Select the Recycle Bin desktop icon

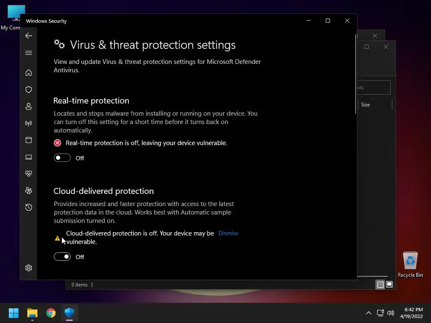coord(410,264)
